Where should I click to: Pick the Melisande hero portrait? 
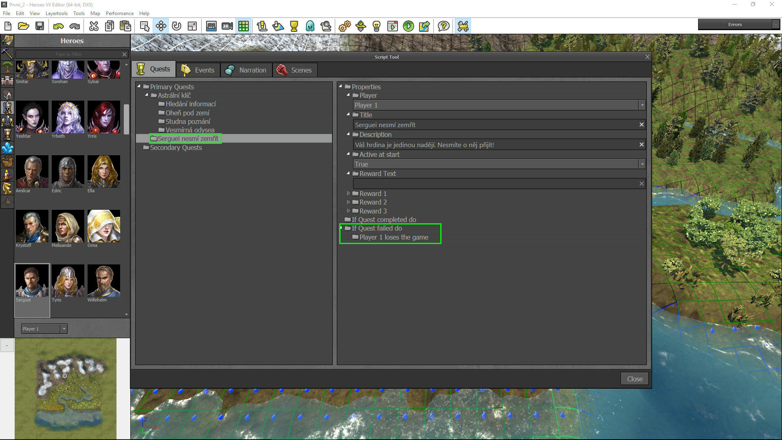68,226
